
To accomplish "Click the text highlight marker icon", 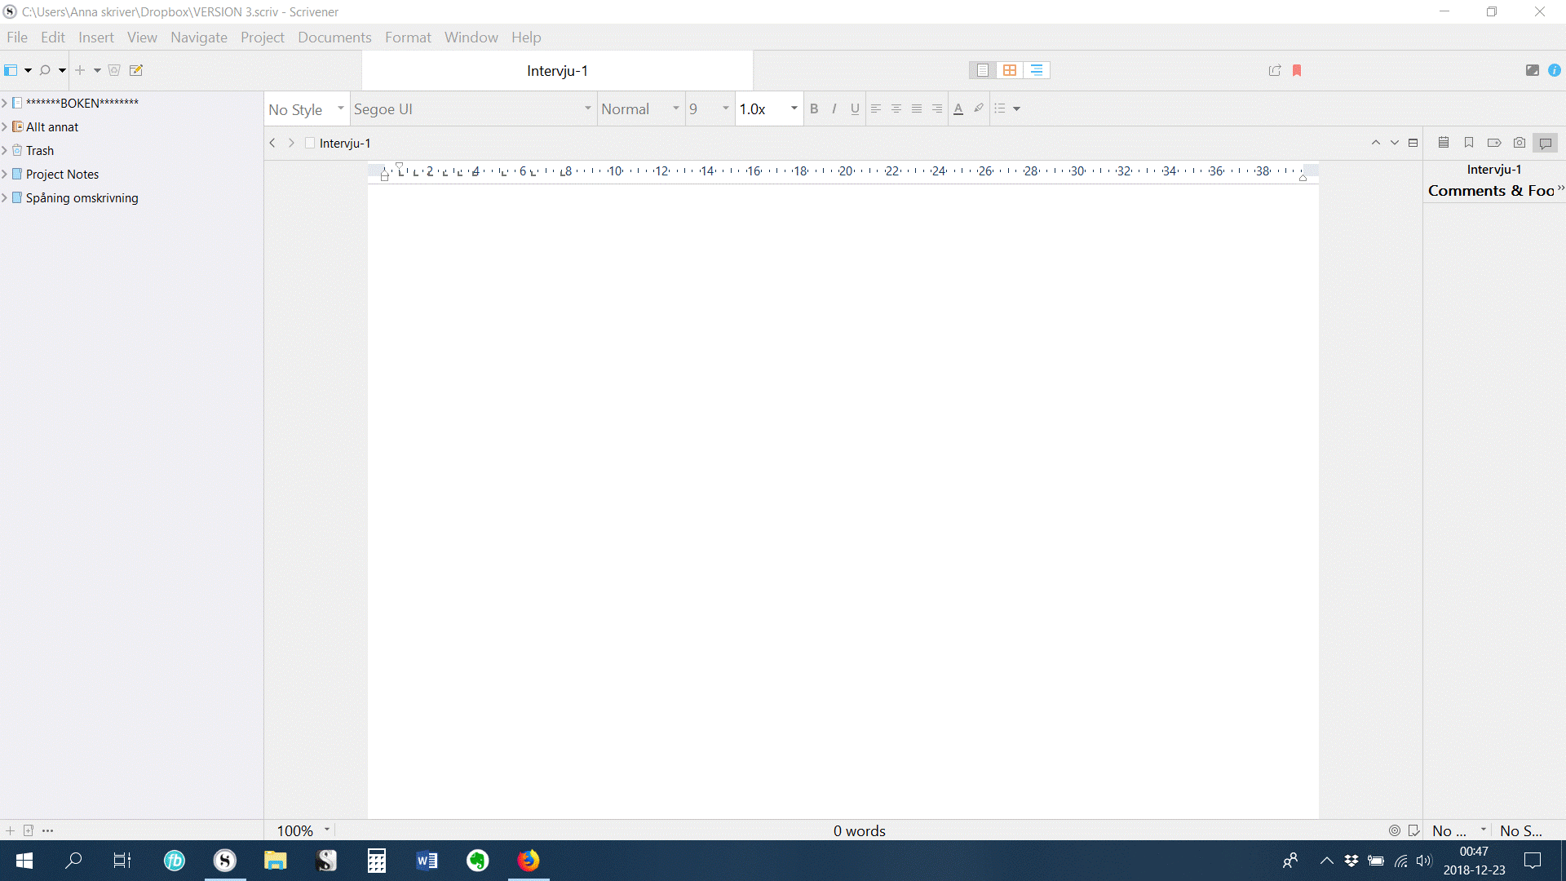I will tap(979, 108).
